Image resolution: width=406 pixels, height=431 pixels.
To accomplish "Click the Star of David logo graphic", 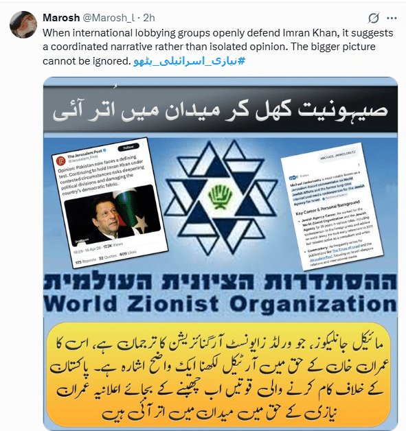I will [x=221, y=196].
